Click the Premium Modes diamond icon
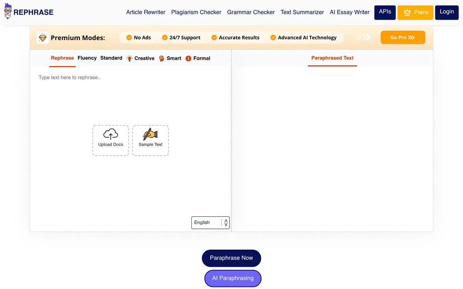463x289 pixels. [42, 38]
